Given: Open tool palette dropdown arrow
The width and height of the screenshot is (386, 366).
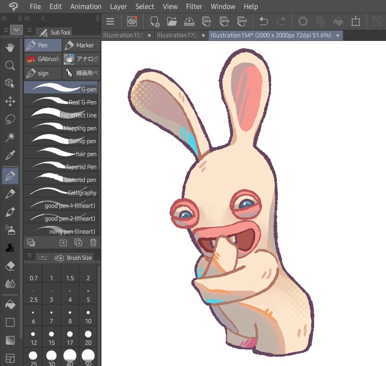Looking at the screenshot, I should pos(16,30).
